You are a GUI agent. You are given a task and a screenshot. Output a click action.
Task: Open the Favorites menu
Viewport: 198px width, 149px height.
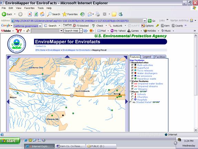(29, 8)
